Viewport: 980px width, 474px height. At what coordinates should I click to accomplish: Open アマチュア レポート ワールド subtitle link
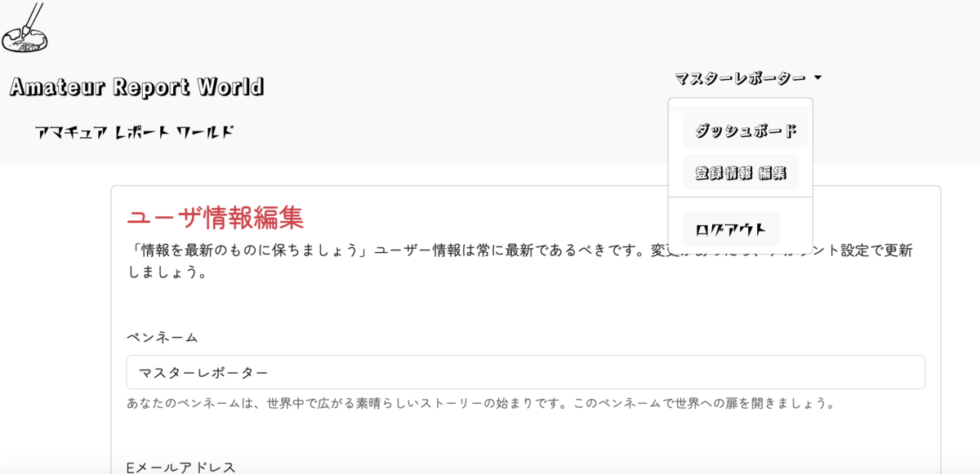tap(134, 129)
